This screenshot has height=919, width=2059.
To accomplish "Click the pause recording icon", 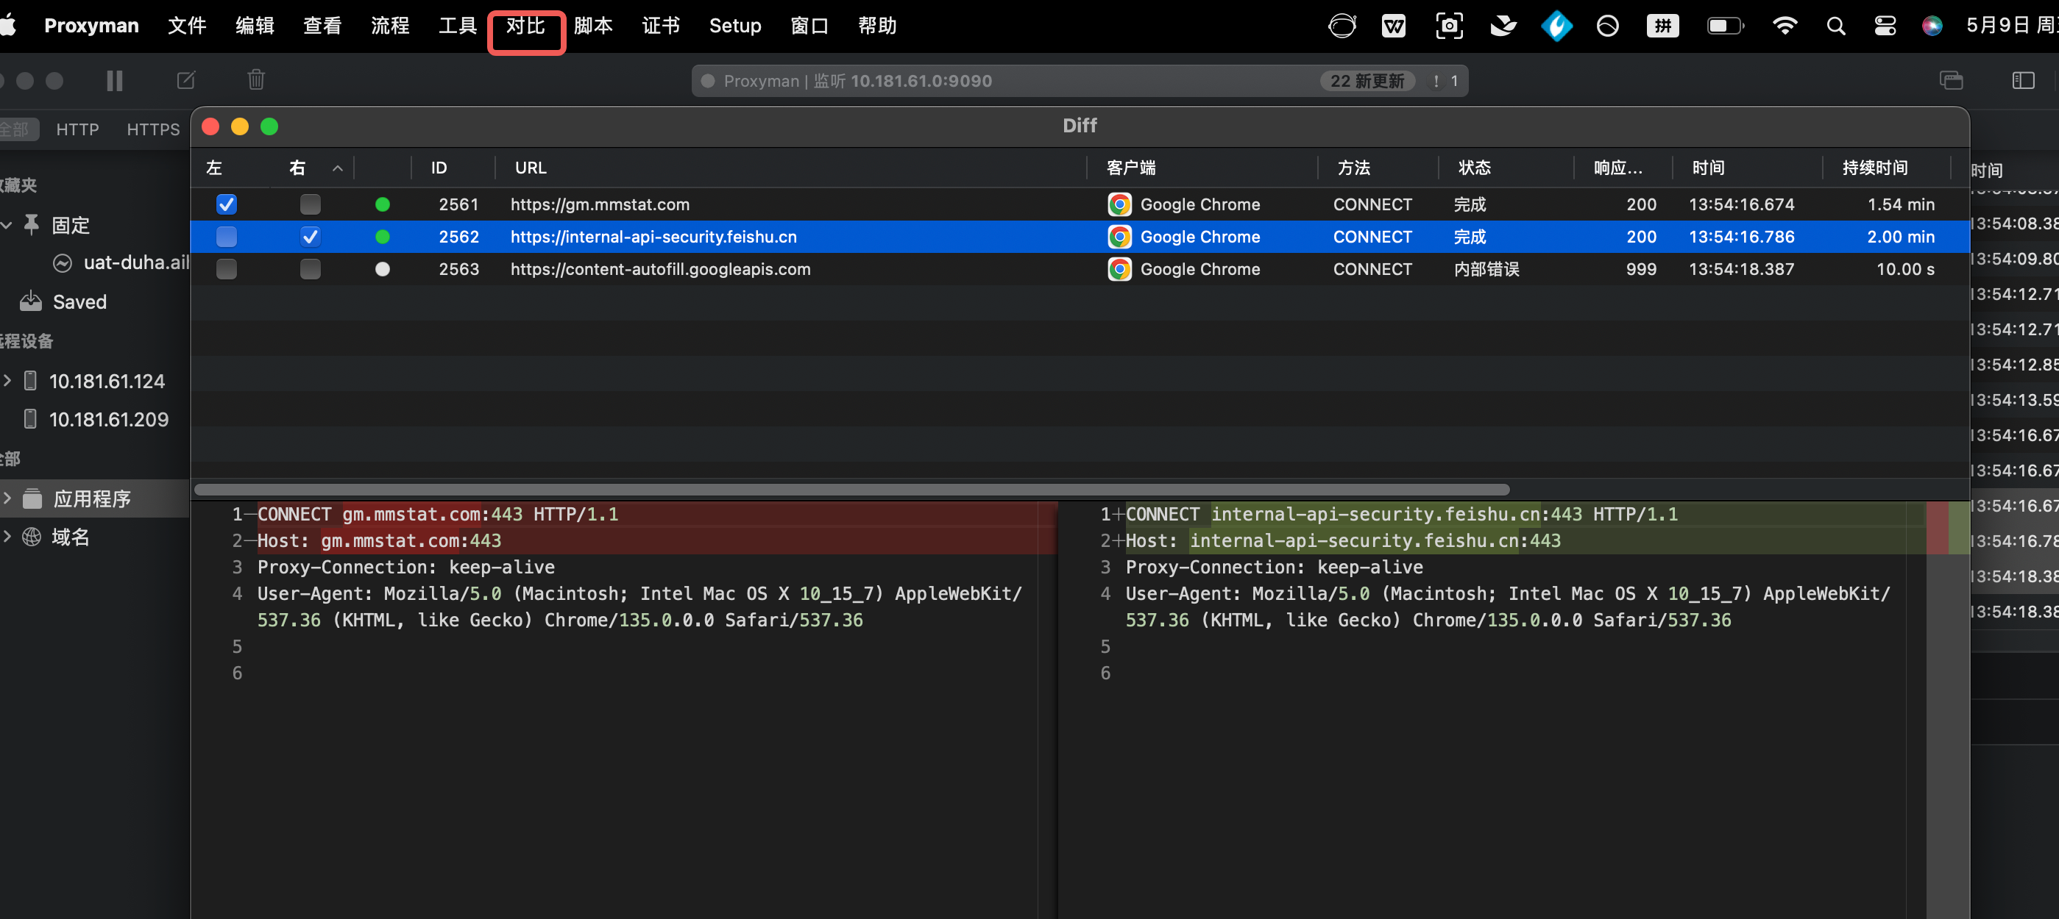I will click(114, 81).
